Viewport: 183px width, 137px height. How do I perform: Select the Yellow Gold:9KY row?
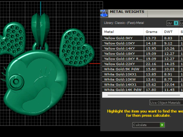pyautogui.click(x=143, y=38)
